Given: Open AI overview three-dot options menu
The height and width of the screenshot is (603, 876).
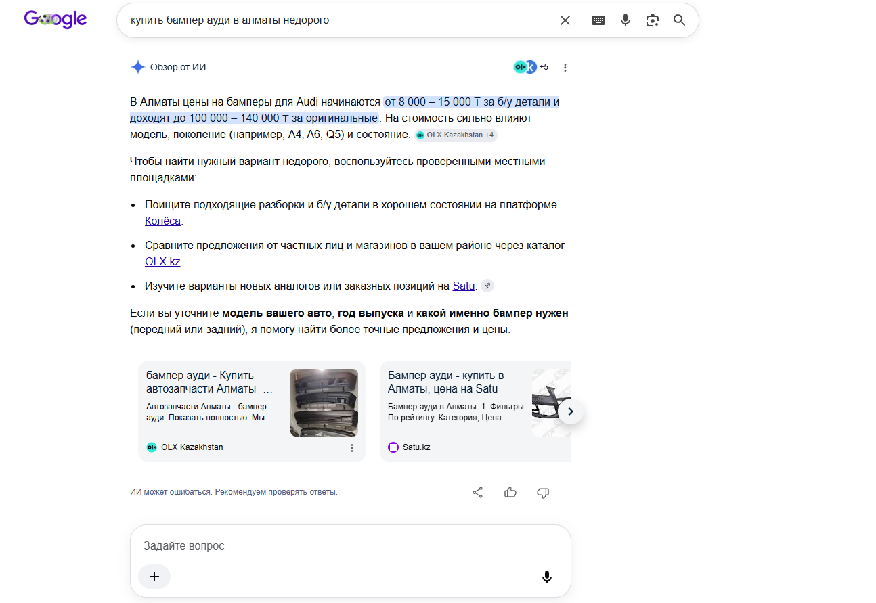Looking at the screenshot, I should point(565,68).
